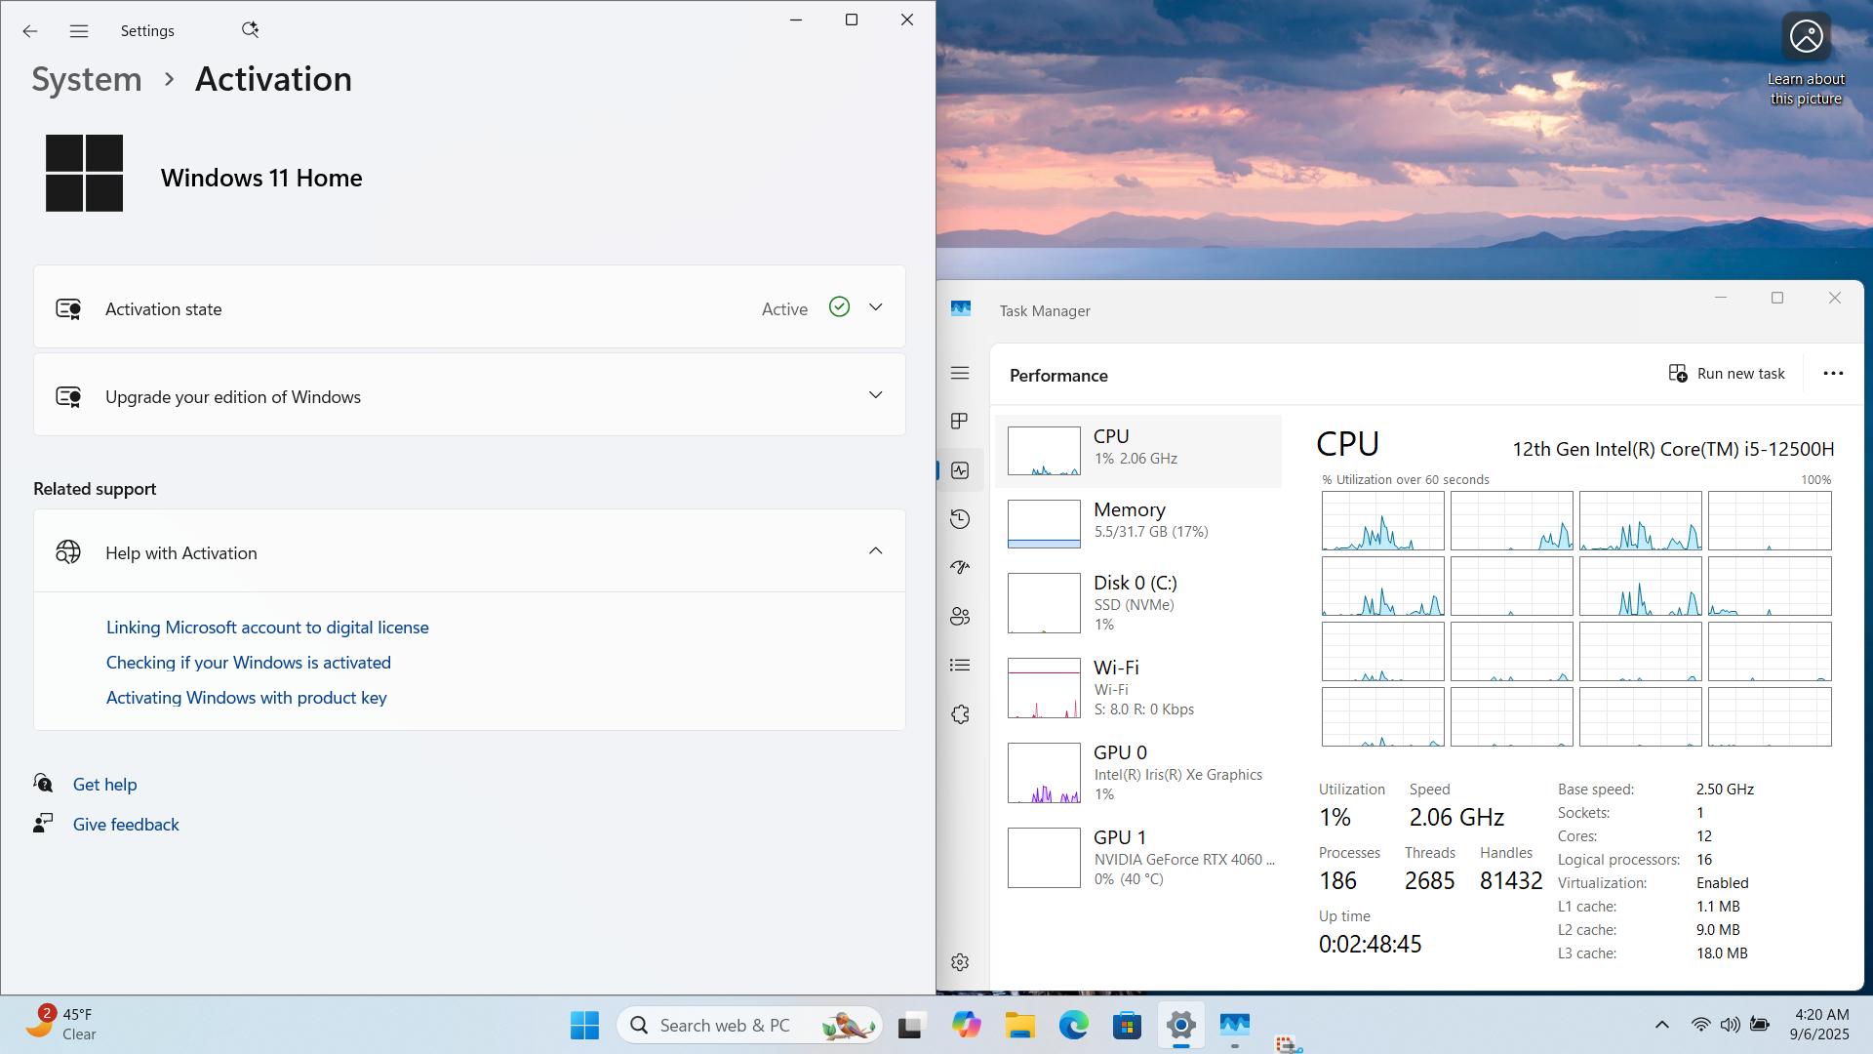Screen dimensions: 1873x1054
Task: Launch Microsoft Edge from the taskbar
Action: (1074, 1025)
